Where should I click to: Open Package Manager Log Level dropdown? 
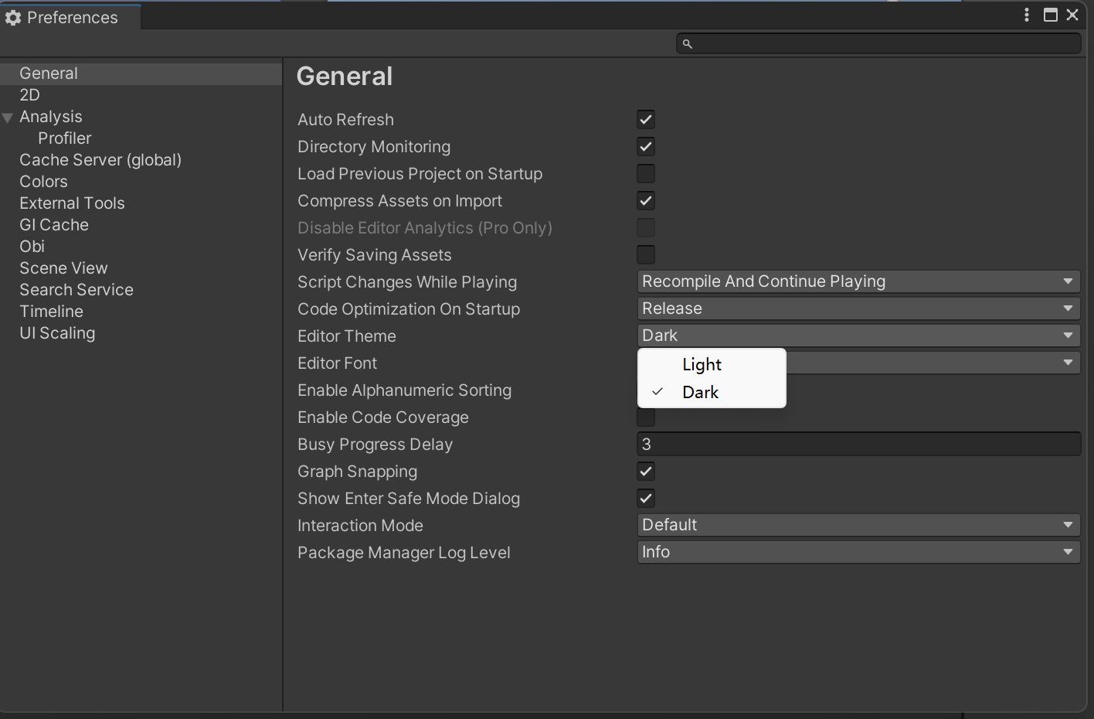click(858, 552)
